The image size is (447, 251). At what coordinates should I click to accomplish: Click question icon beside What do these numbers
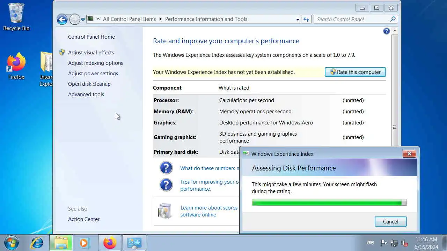[166, 168]
